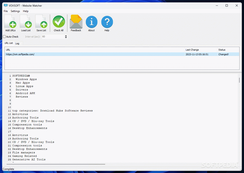Image resolution: width=244 pixels, height=173 pixels.
Task: Click the Add URLs toolbar icon
Action: [x=11, y=23]
